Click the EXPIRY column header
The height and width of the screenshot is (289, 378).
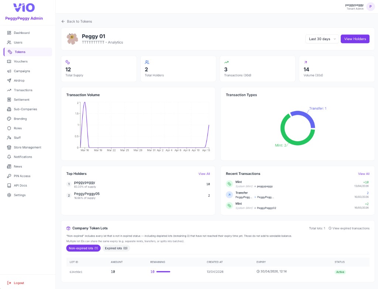[x=261, y=262]
